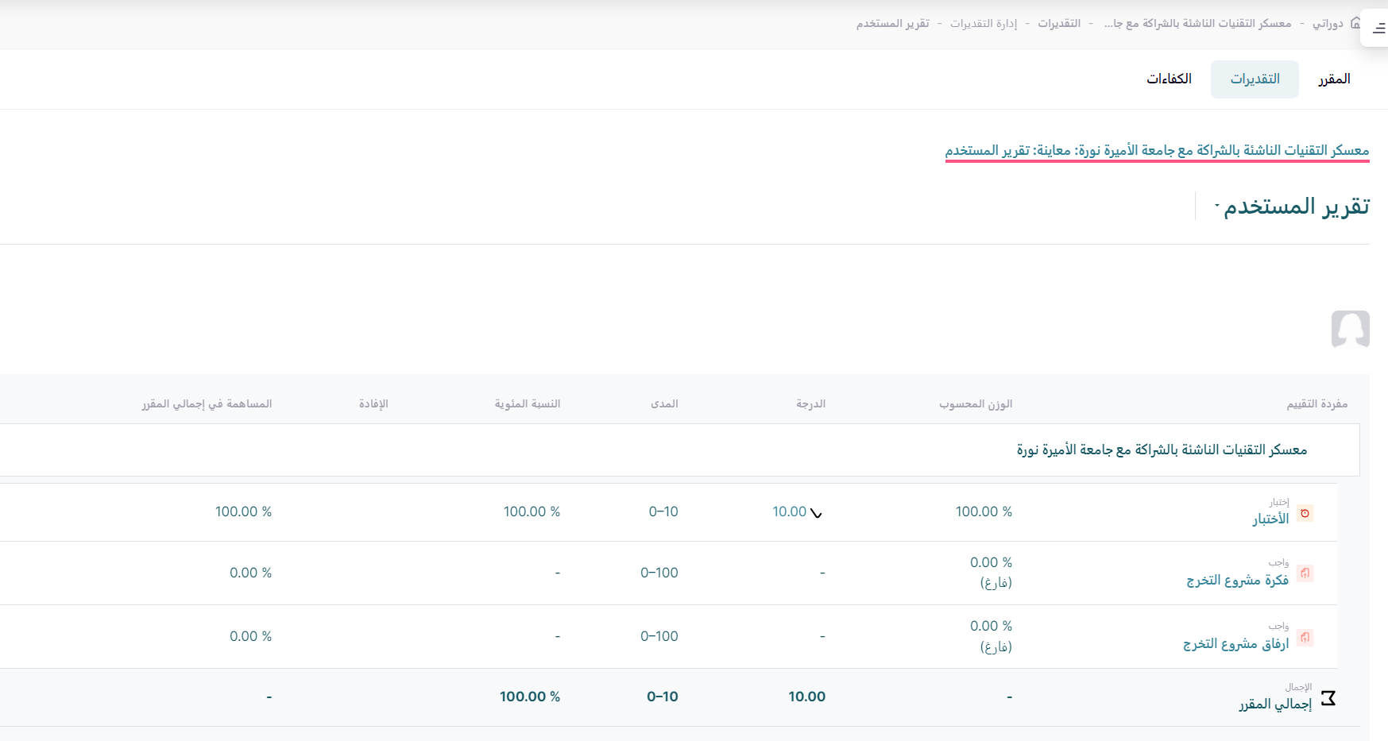The width and height of the screenshot is (1388, 741).
Task: Click the user profile avatar picture
Action: (1350, 329)
